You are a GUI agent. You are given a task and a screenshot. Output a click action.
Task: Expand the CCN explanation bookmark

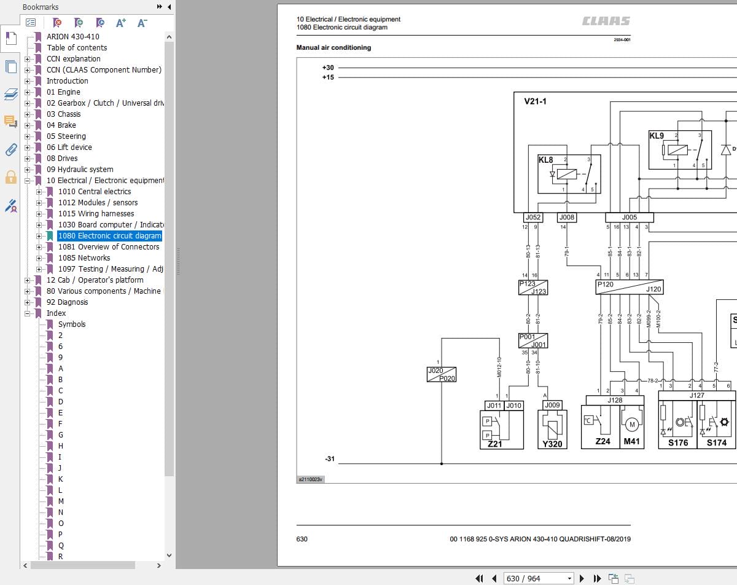27,59
